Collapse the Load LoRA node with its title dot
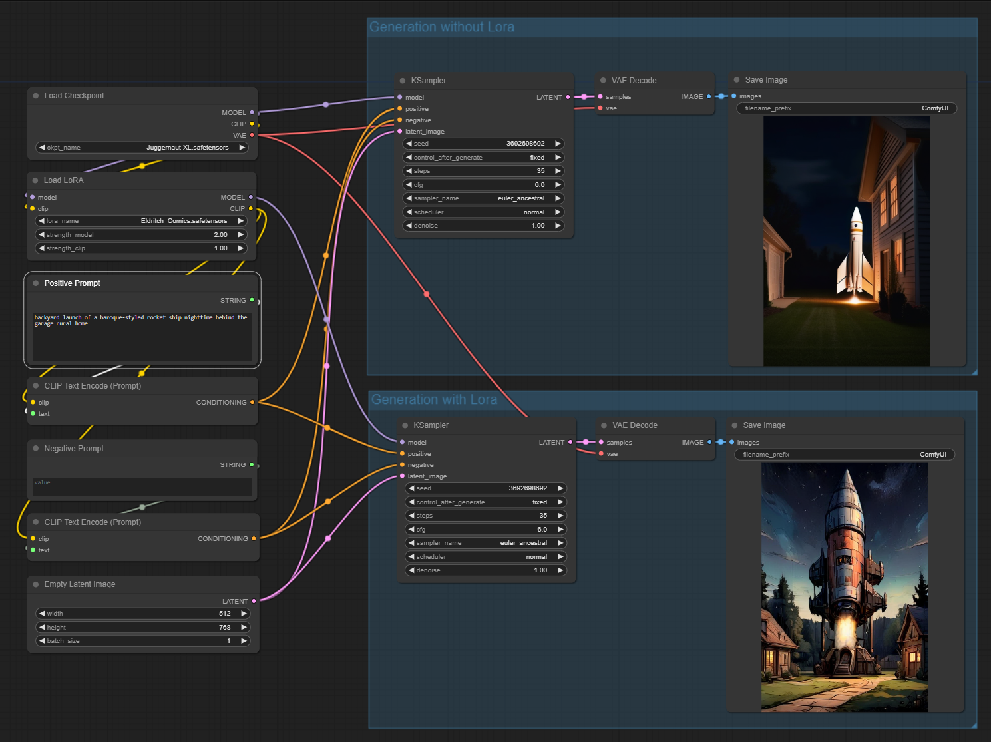The width and height of the screenshot is (991, 742). point(35,180)
